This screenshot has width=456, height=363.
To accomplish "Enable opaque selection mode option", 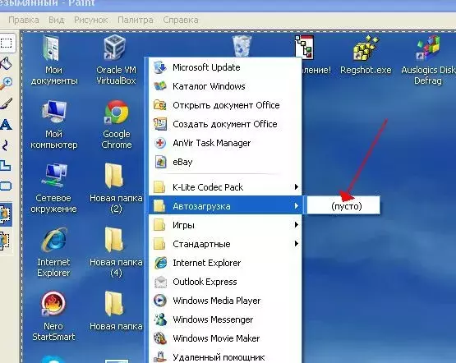I will (6, 214).
